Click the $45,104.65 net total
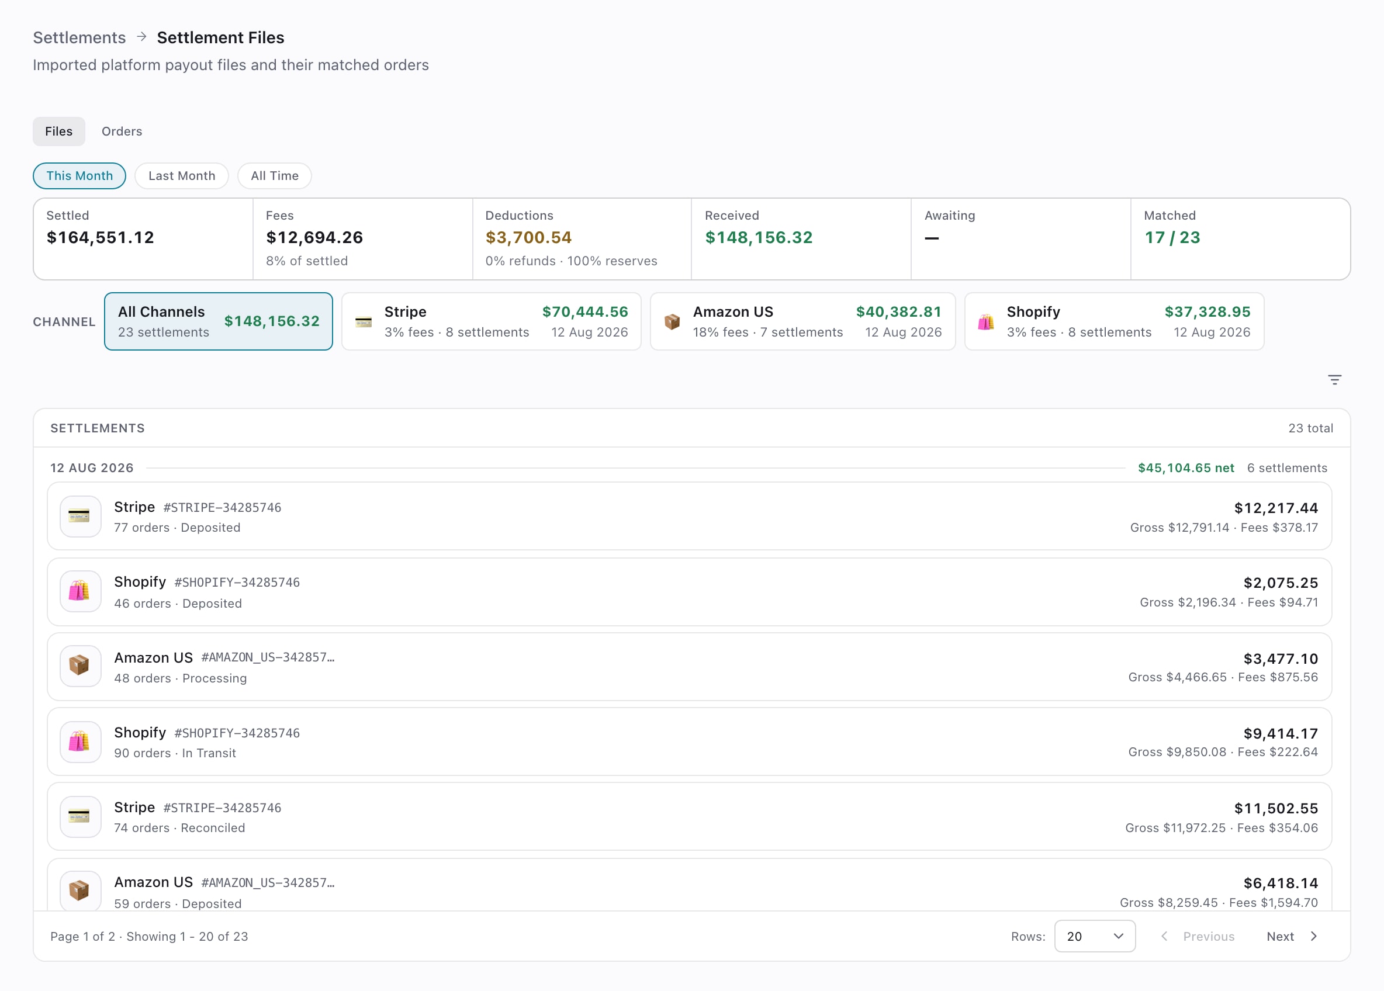 pos(1186,468)
